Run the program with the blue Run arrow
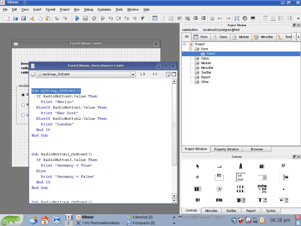 click(77, 18)
